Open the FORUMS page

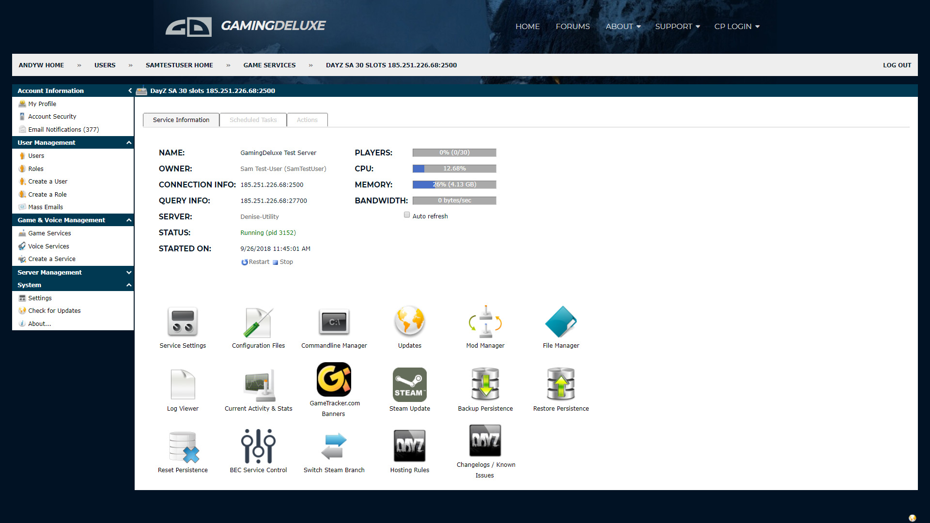pos(573,27)
